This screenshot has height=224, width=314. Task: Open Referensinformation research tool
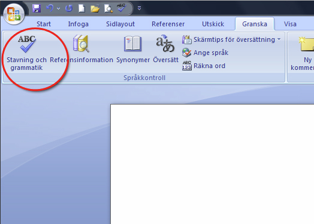(x=81, y=49)
